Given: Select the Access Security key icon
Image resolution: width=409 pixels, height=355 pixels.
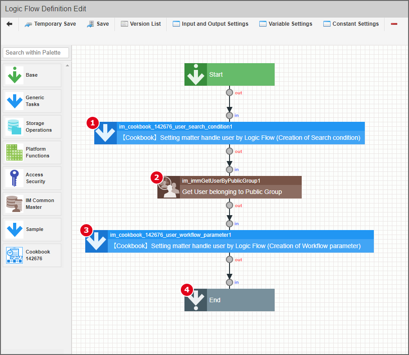Looking at the screenshot, I should pyautogui.click(x=14, y=178).
